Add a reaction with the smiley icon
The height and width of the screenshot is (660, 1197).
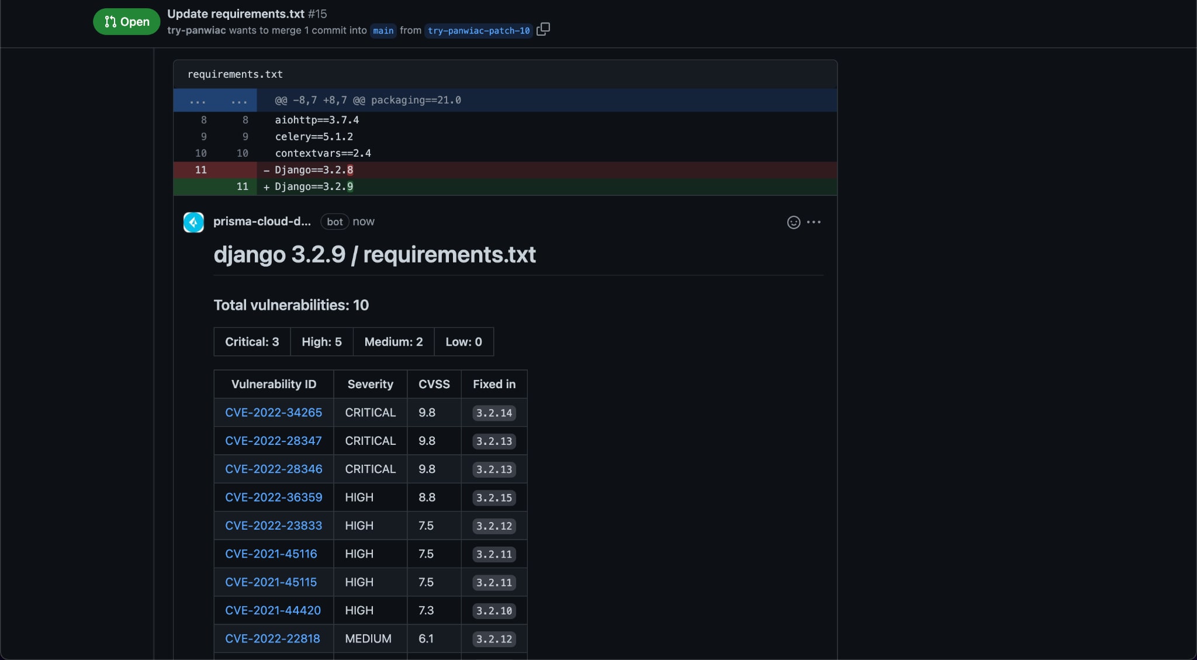[x=793, y=222]
